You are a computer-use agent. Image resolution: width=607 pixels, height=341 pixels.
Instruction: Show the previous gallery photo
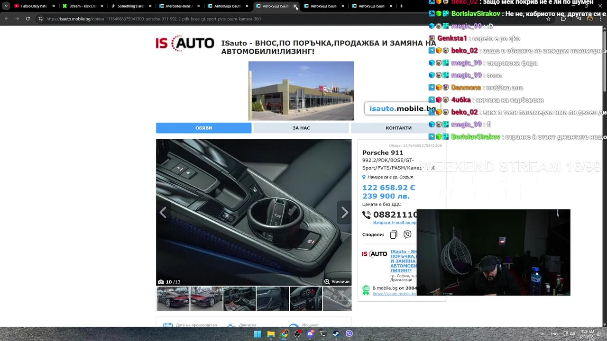(163, 213)
